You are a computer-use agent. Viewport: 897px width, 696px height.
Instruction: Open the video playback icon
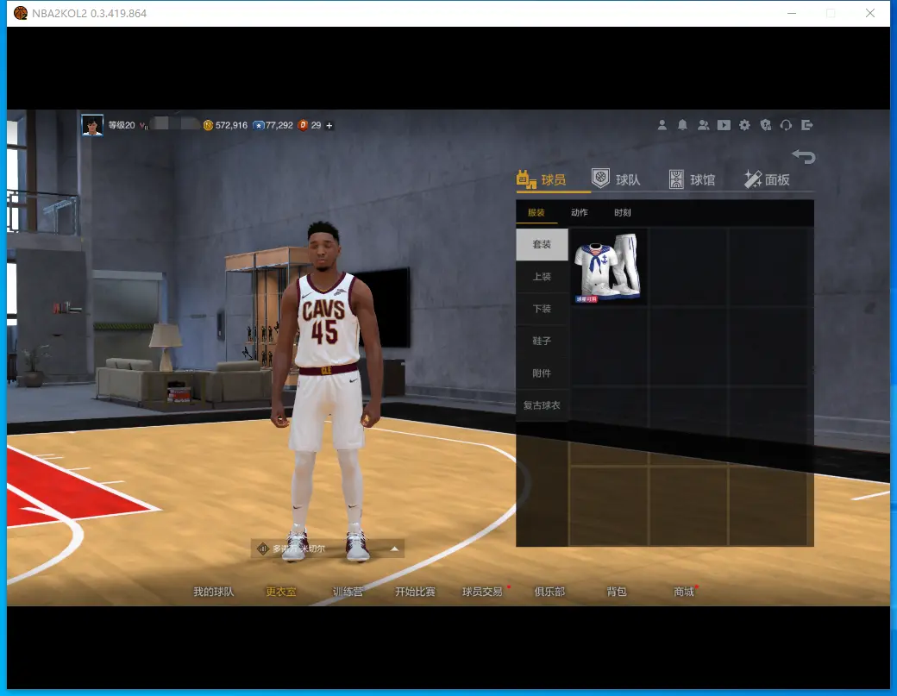click(724, 125)
